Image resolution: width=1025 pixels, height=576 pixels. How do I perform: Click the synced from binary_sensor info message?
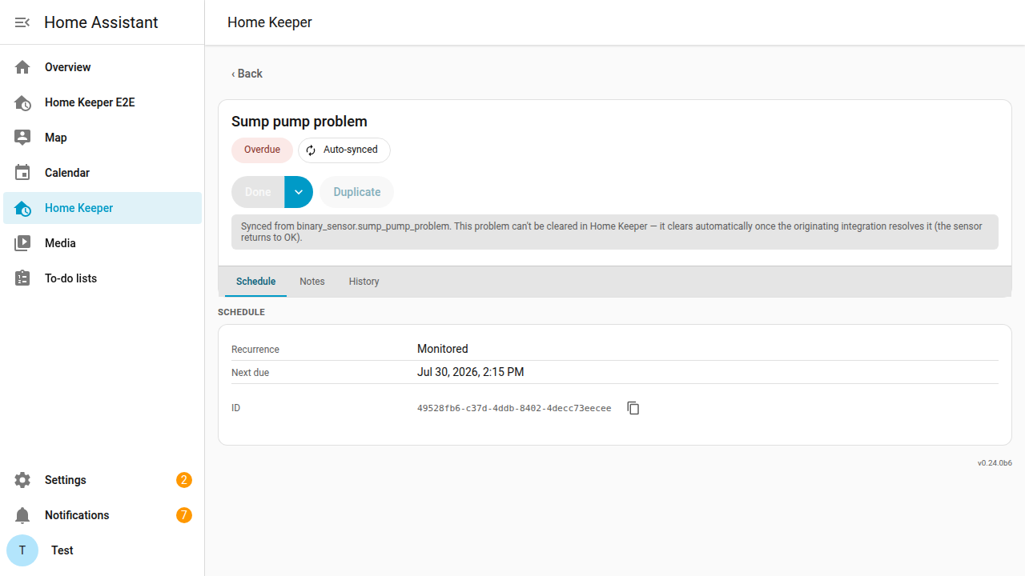(615, 232)
